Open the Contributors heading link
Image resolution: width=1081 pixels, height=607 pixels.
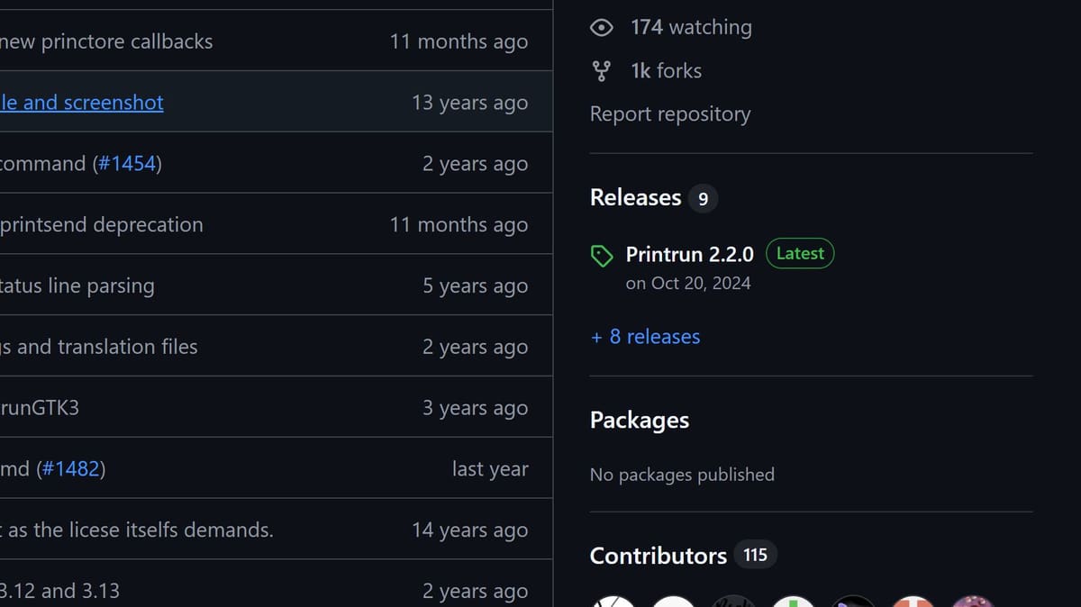coord(659,556)
